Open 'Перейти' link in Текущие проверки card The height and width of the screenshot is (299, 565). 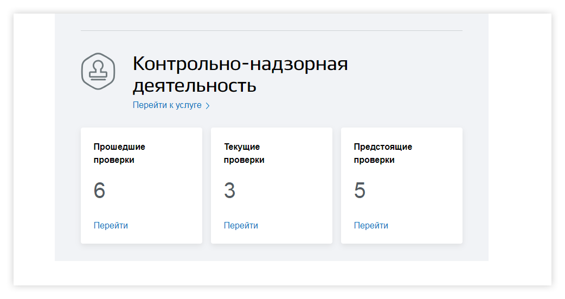click(x=241, y=225)
